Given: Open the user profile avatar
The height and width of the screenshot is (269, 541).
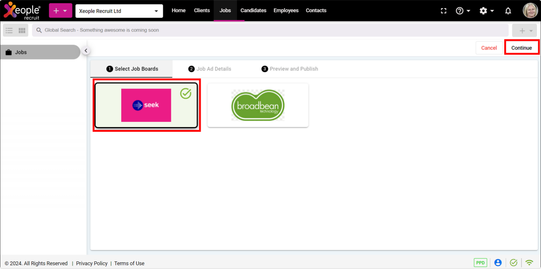Looking at the screenshot, I should [x=530, y=10].
